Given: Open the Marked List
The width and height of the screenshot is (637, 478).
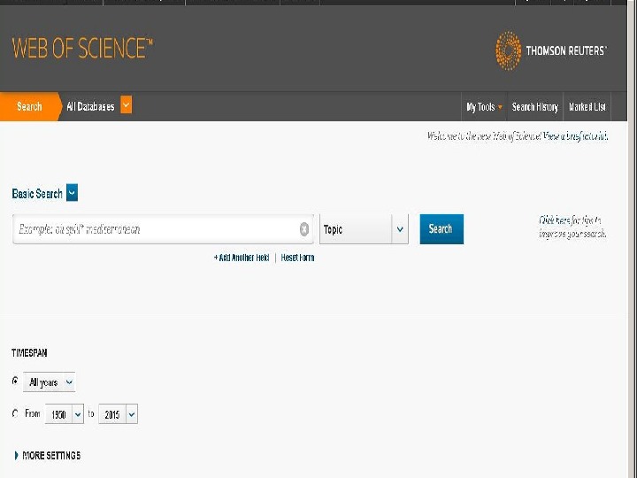Looking at the screenshot, I should tap(587, 107).
